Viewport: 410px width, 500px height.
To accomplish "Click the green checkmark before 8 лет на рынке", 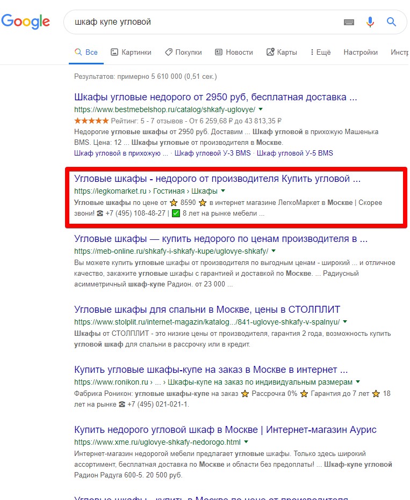I will click(x=176, y=214).
